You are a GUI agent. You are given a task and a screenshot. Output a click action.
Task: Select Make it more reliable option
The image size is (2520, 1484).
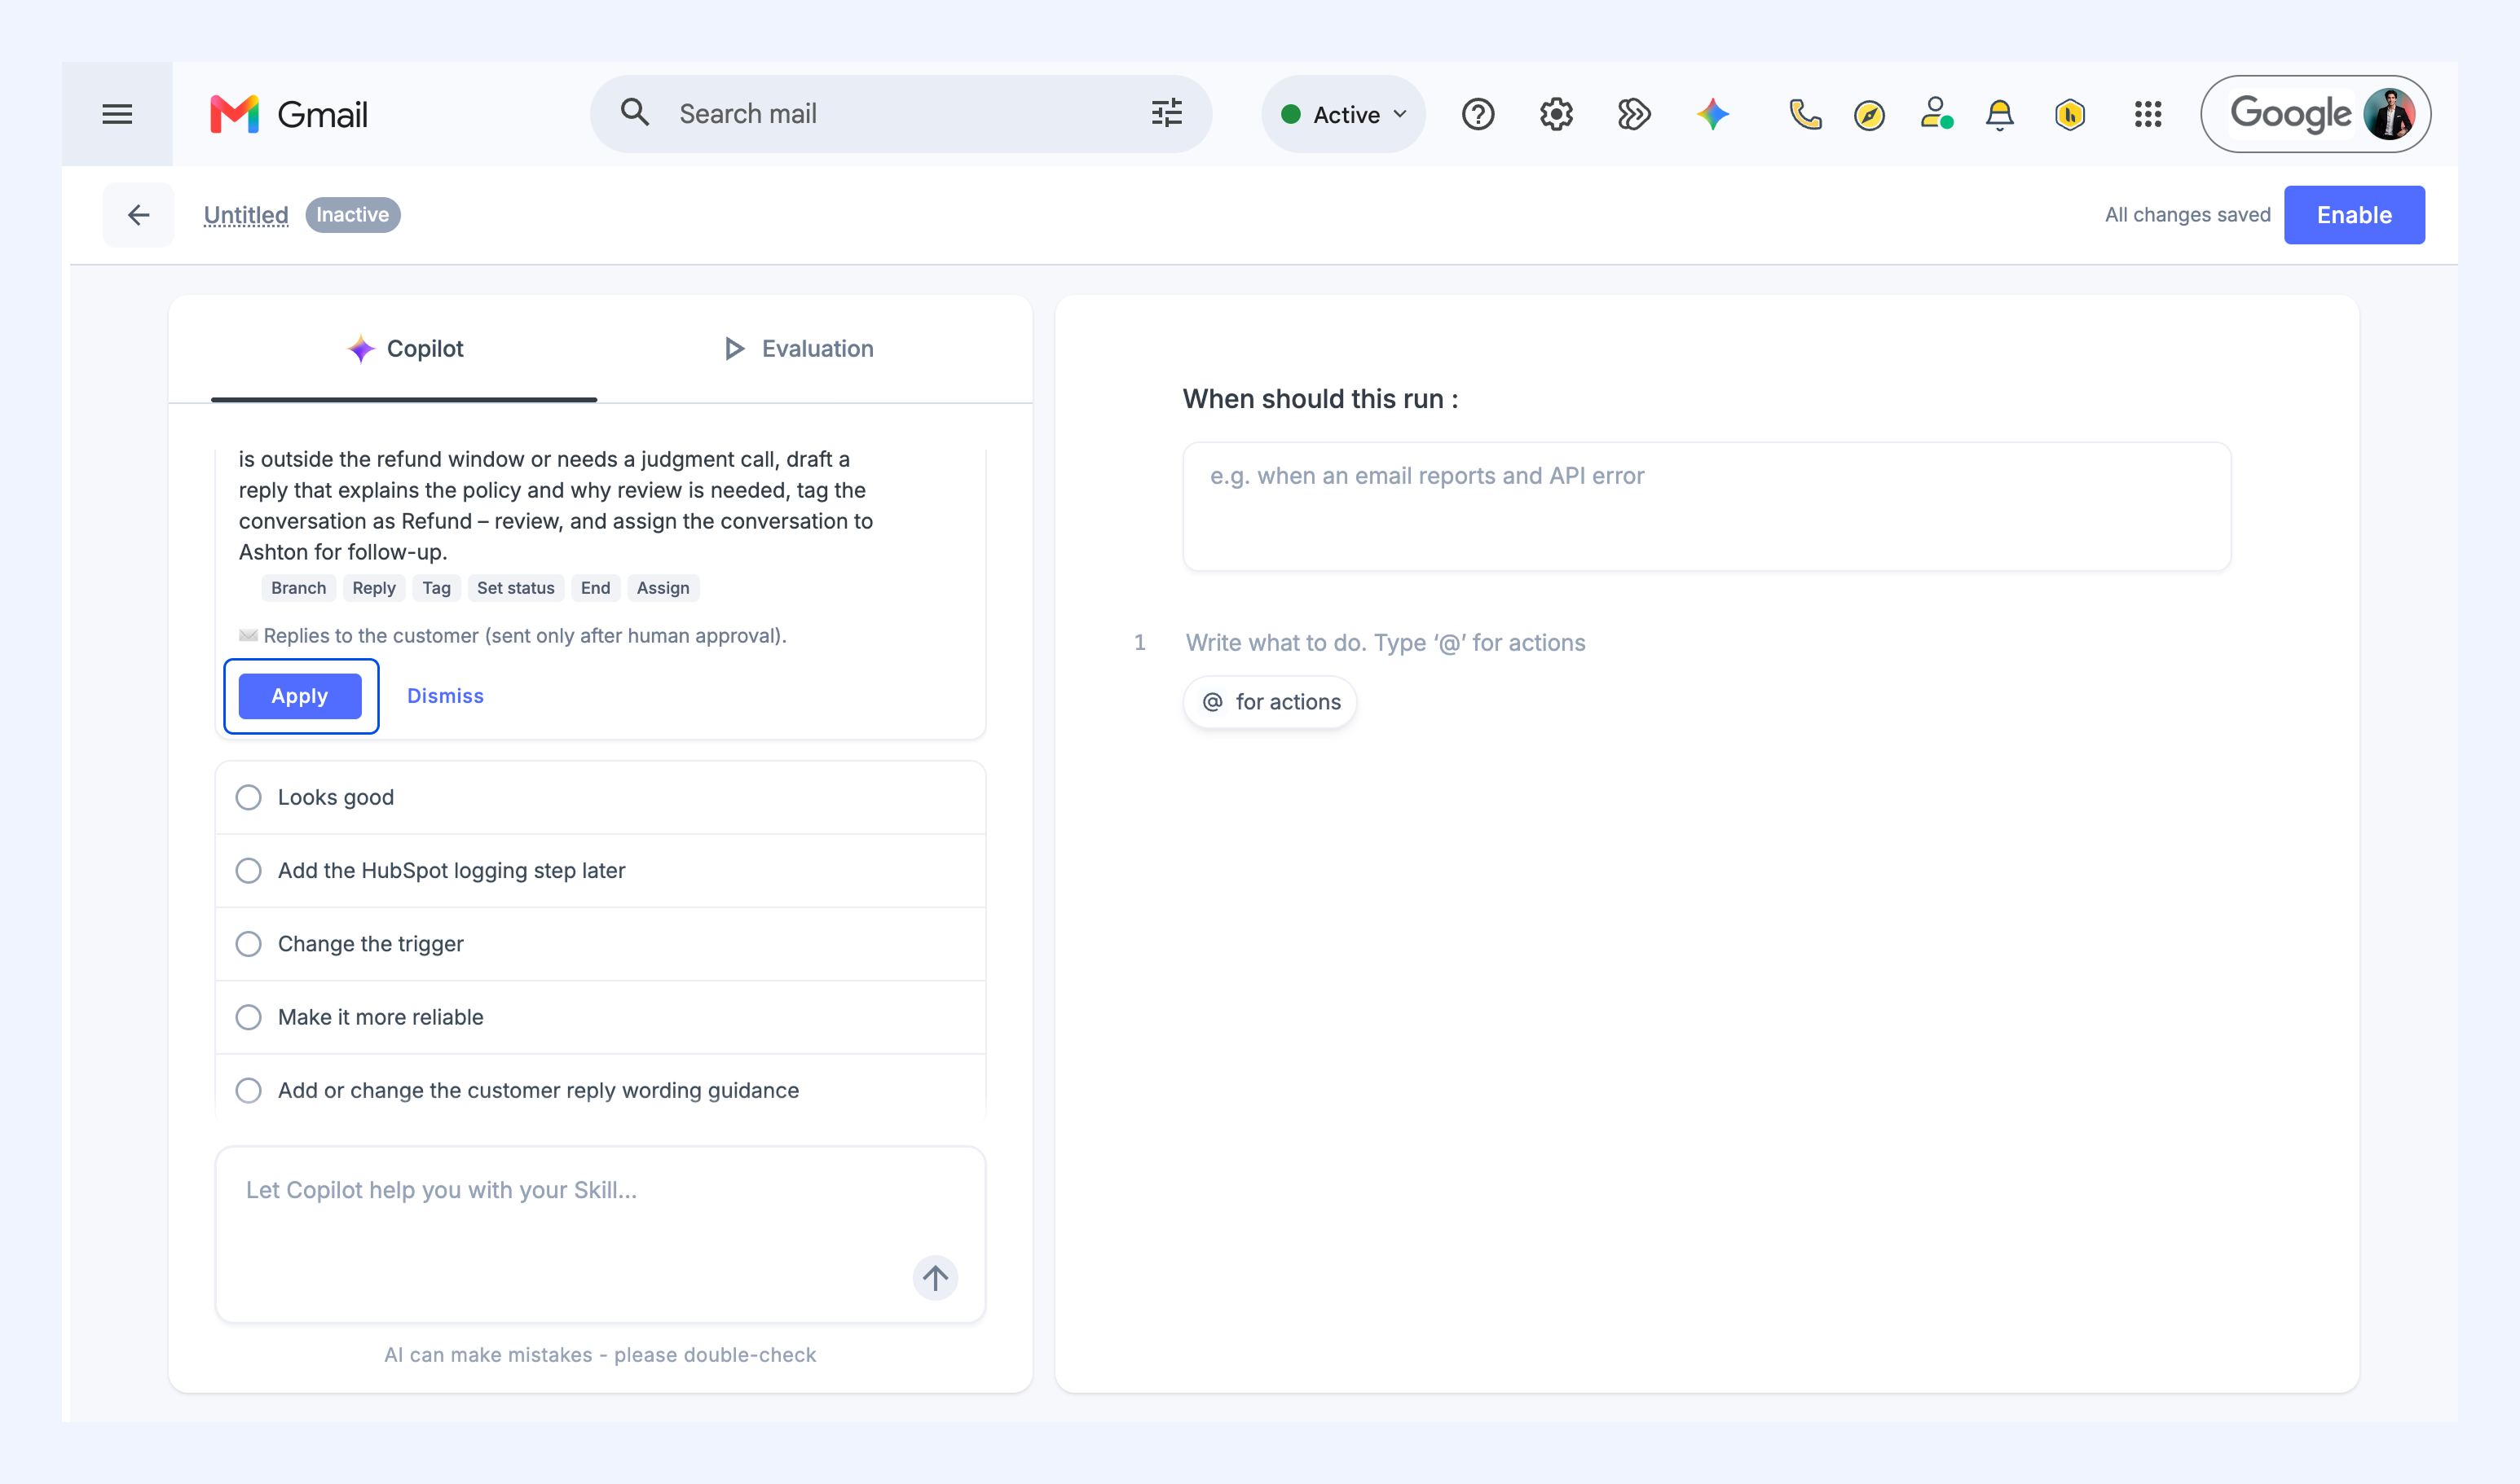click(600, 1017)
